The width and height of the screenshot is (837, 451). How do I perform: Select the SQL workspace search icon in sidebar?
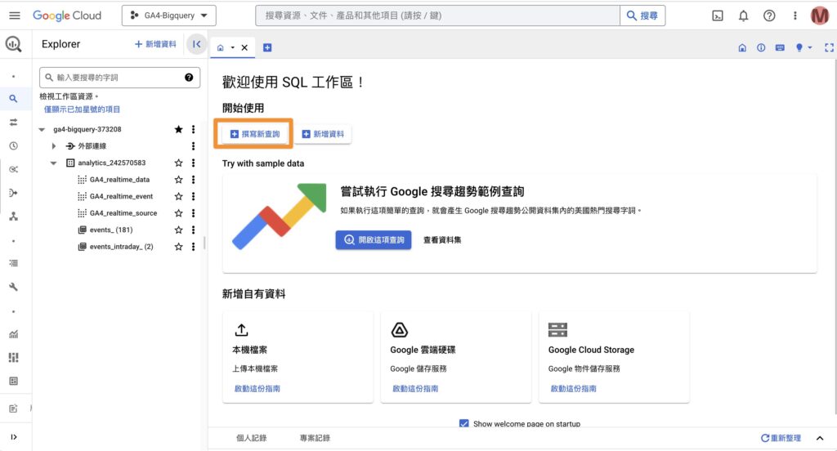pos(13,99)
